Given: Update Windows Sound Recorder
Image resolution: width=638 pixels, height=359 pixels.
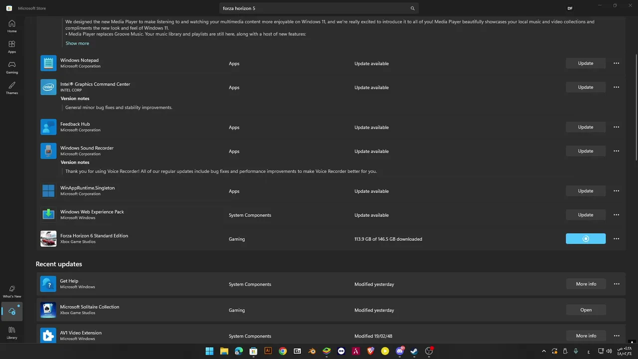Looking at the screenshot, I should pos(586,151).
